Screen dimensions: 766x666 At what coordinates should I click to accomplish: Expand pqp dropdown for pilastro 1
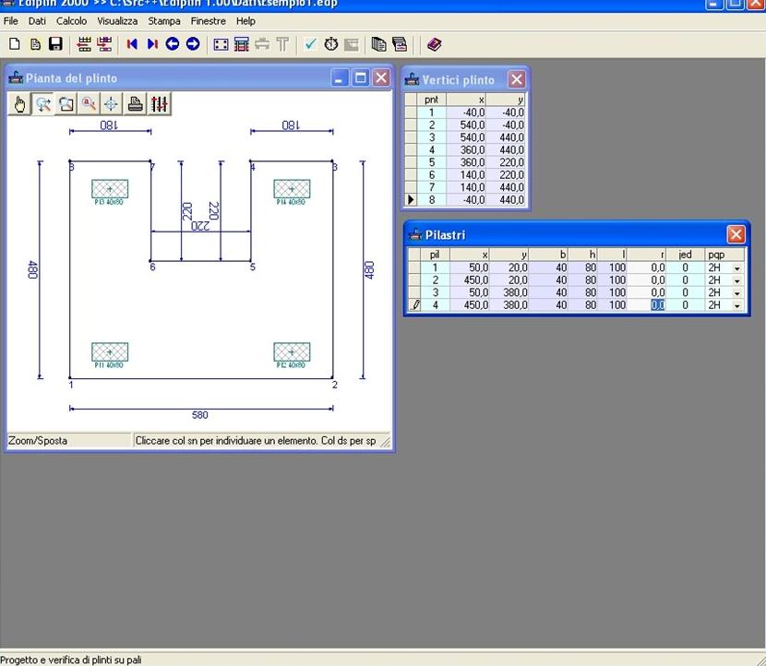pyautogui.click(x=736, y=268)
